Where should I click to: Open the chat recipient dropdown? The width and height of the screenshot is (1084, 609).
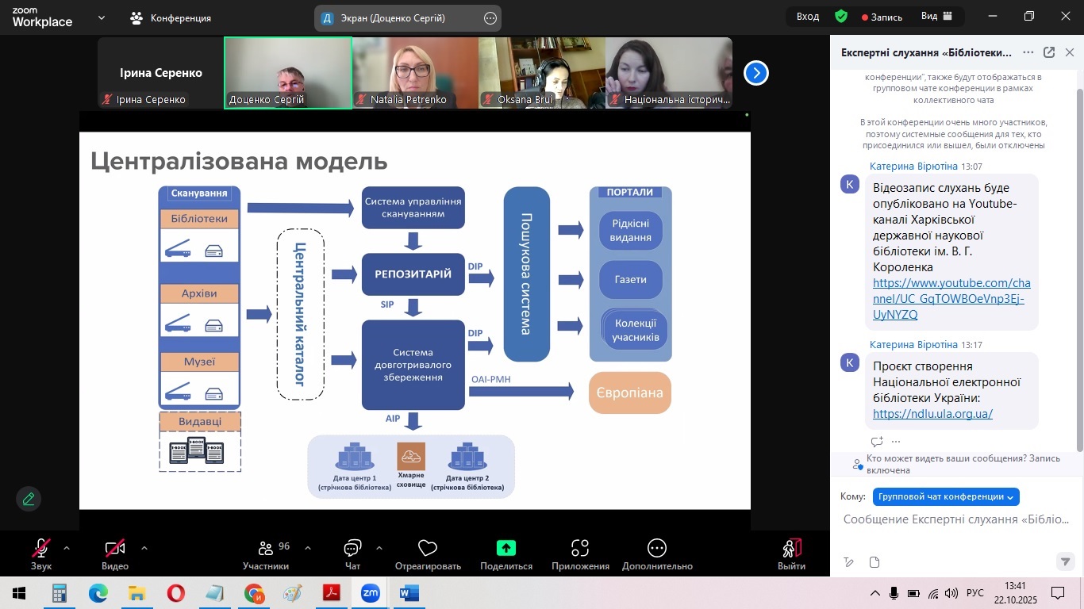point(946,496)
